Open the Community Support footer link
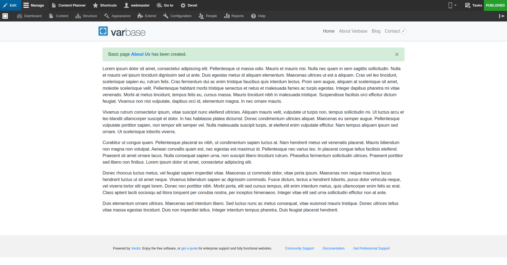Viewport: 507px width, 265px height. pyautogui.click(x=299, y=248)
